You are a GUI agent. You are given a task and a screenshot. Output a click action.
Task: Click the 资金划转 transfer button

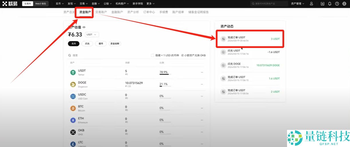click(115, 44)
